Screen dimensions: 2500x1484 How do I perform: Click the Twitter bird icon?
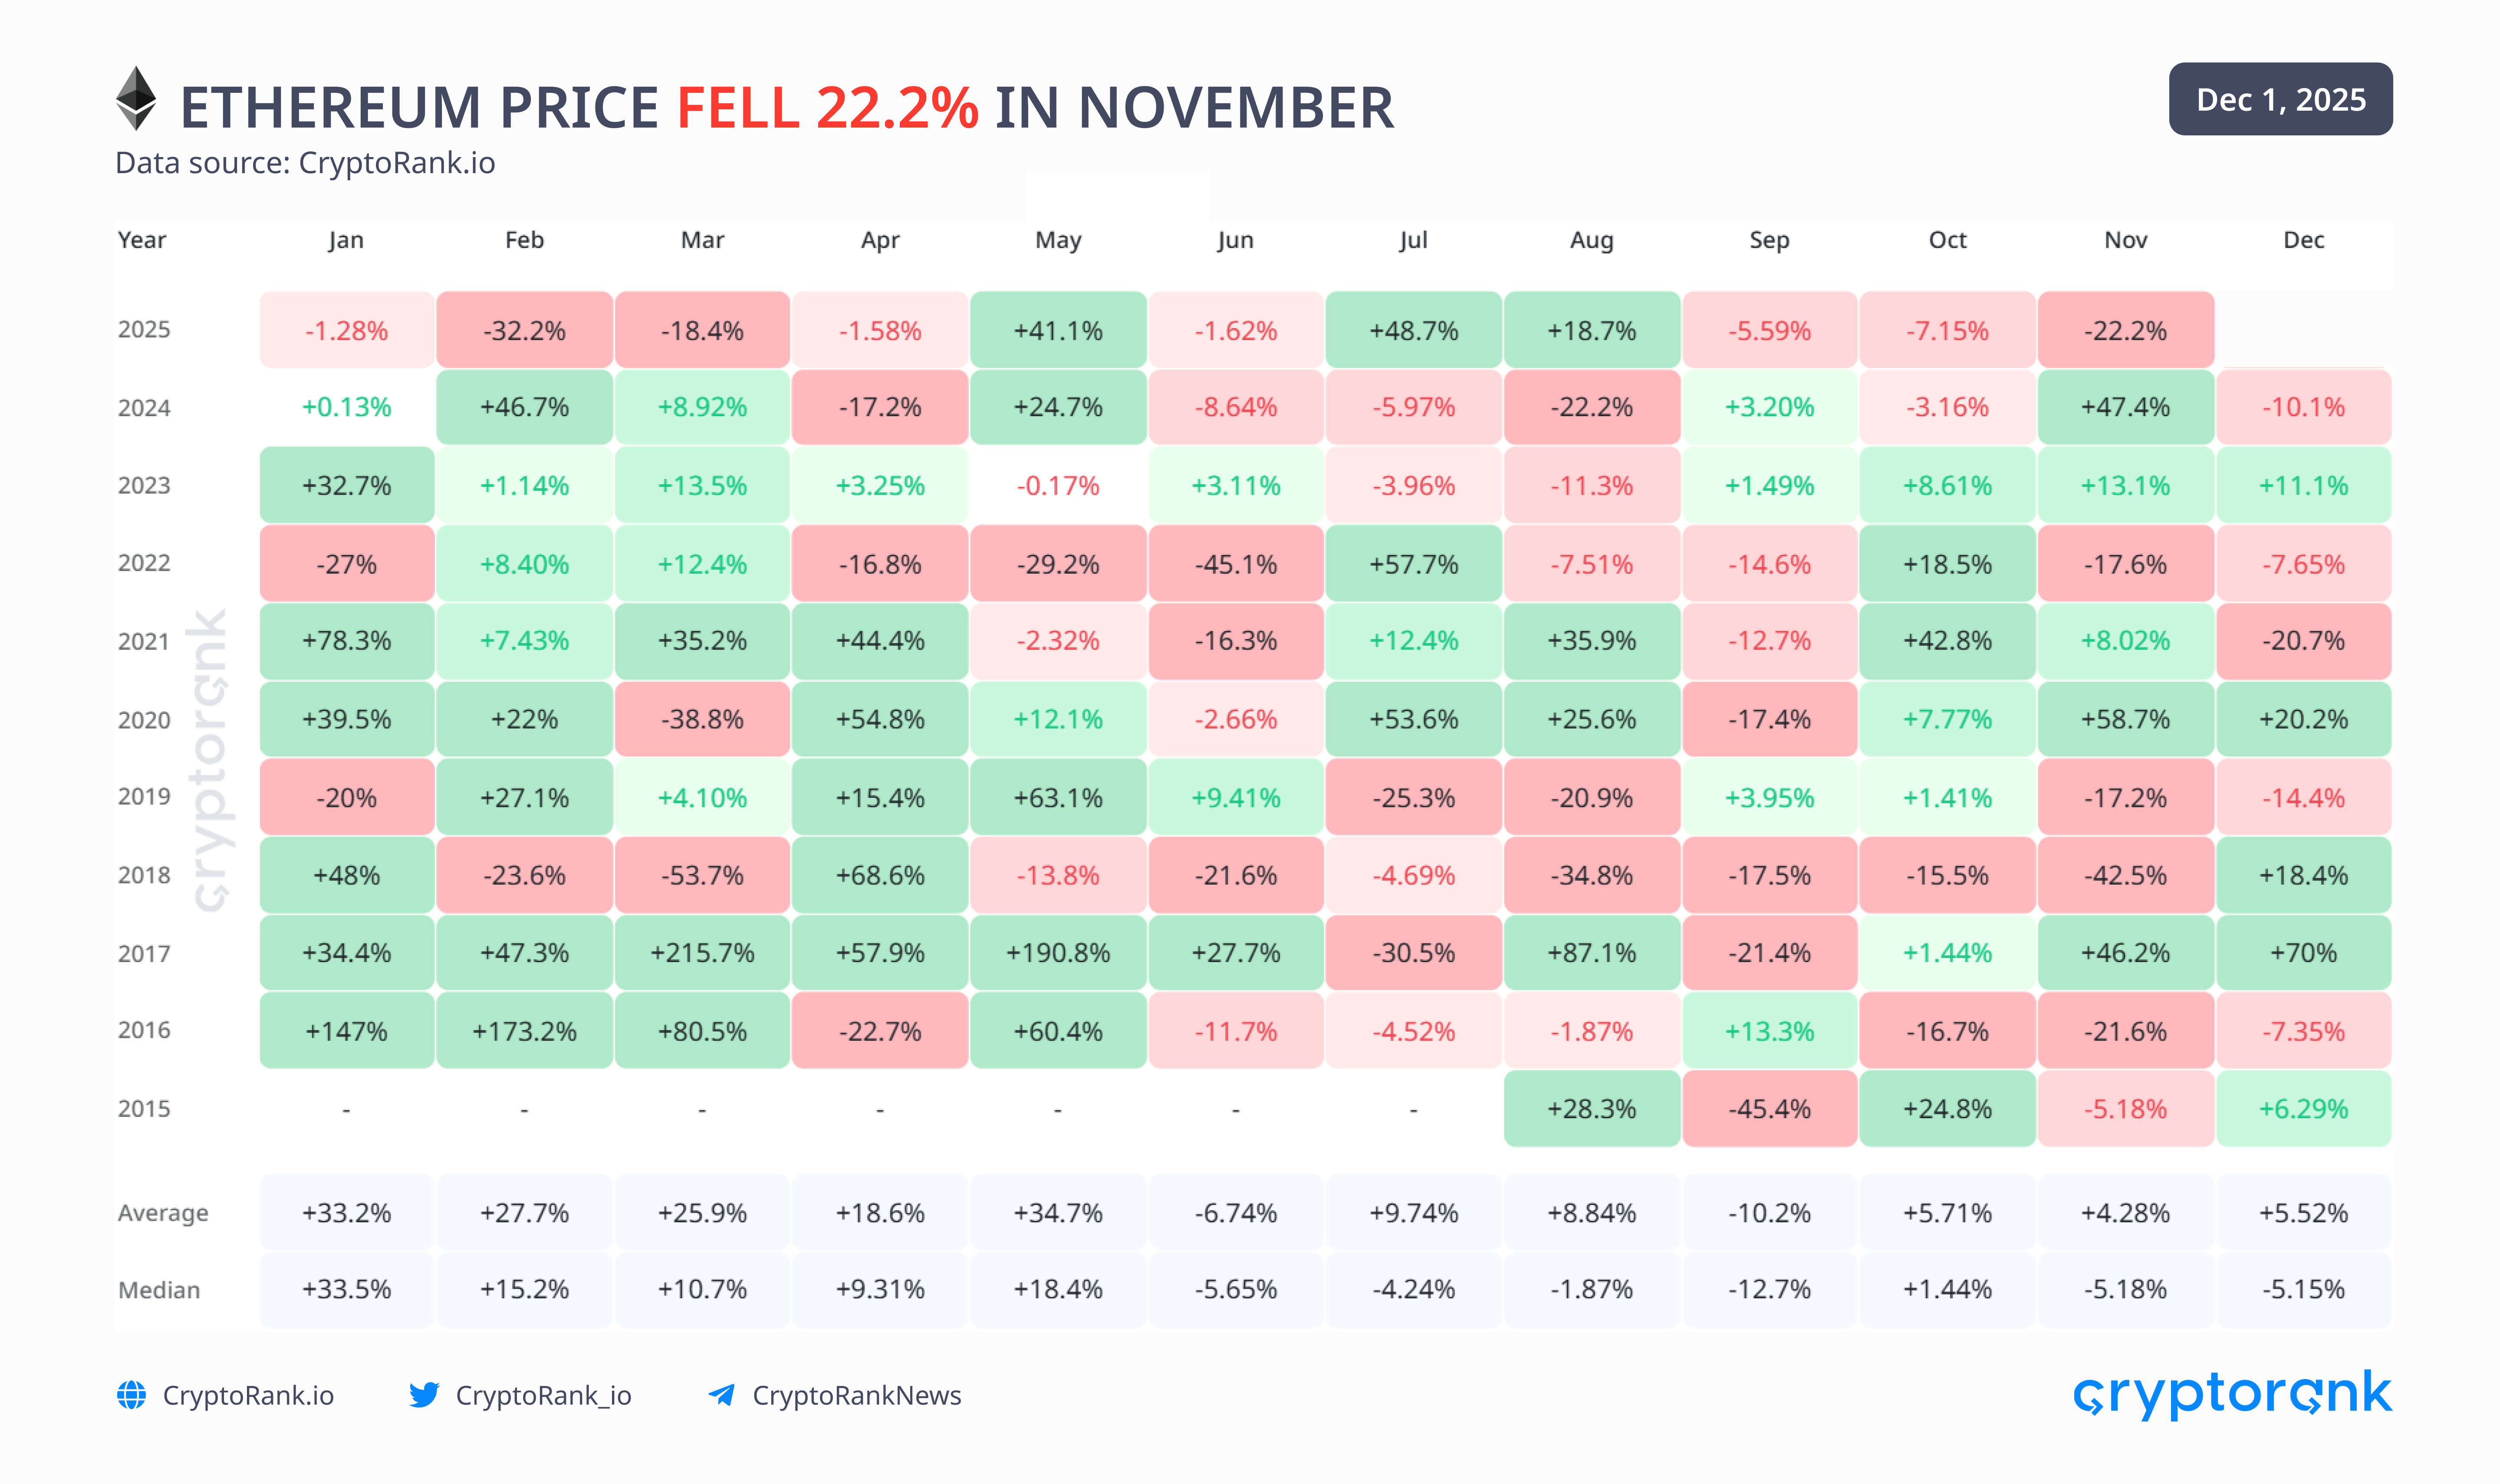(424, 1395)
